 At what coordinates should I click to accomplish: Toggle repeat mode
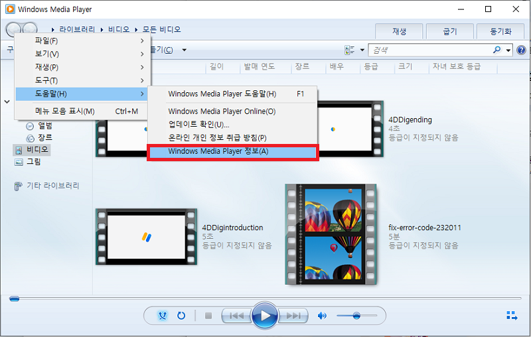181,316
